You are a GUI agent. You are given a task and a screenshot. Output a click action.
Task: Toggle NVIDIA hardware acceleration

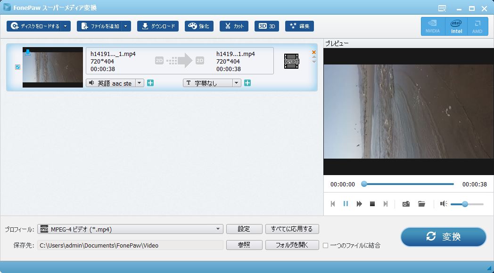[x=433, y=26]
